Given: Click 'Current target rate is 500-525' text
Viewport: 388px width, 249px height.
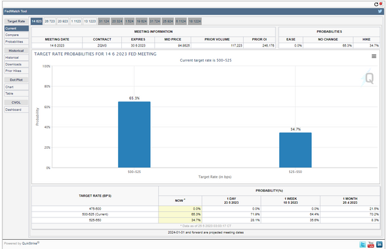Looking at the screenshot, I should 206,60.
